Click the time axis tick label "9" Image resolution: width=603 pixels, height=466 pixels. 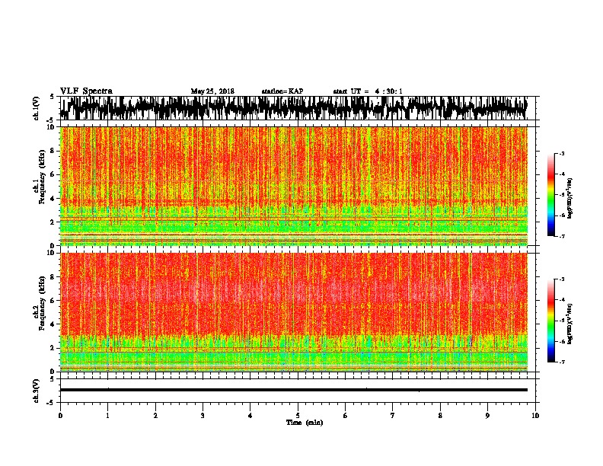coord(487,416)
